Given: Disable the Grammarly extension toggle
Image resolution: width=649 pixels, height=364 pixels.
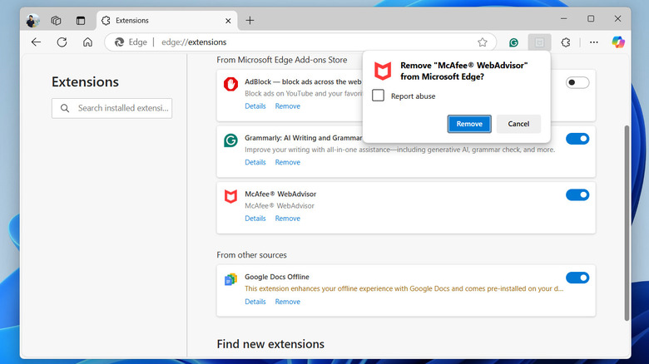Looking at the screenshot, I should [x=577, y=139].
